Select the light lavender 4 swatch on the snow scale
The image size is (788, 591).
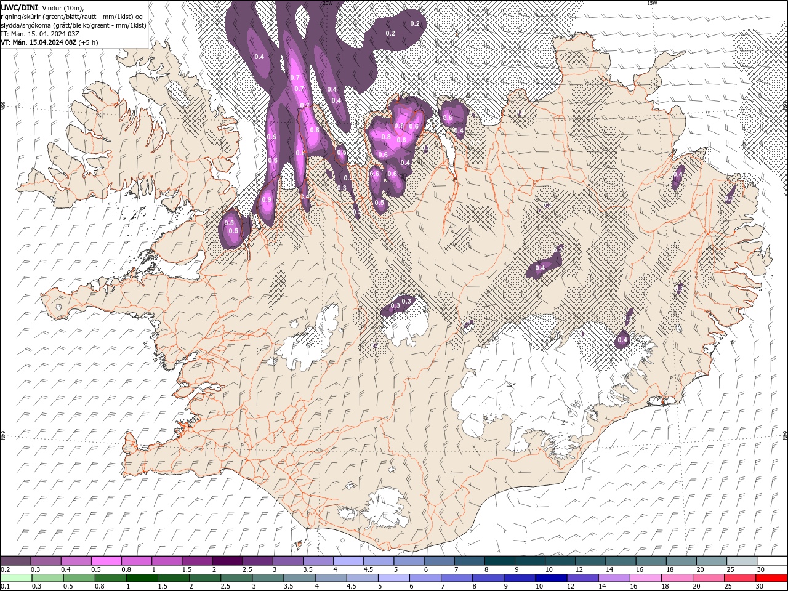click(x=347, y=561)
